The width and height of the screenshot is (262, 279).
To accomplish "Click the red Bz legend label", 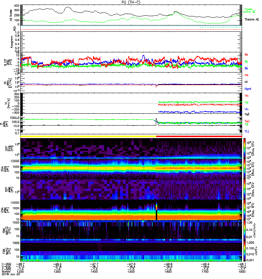I will (x=246, y=54).
